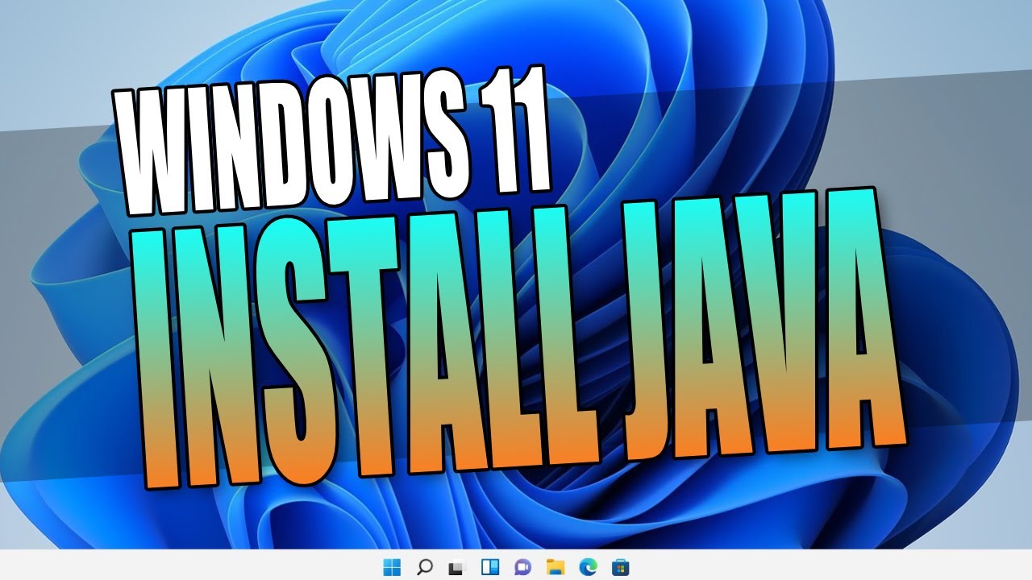
Task: Launch Teams Chat from taskbar
Action: 522,566
